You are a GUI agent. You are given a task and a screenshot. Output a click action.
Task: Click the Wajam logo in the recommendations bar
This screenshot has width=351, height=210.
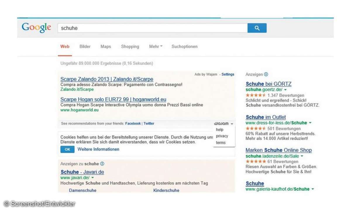coord(221,124)
